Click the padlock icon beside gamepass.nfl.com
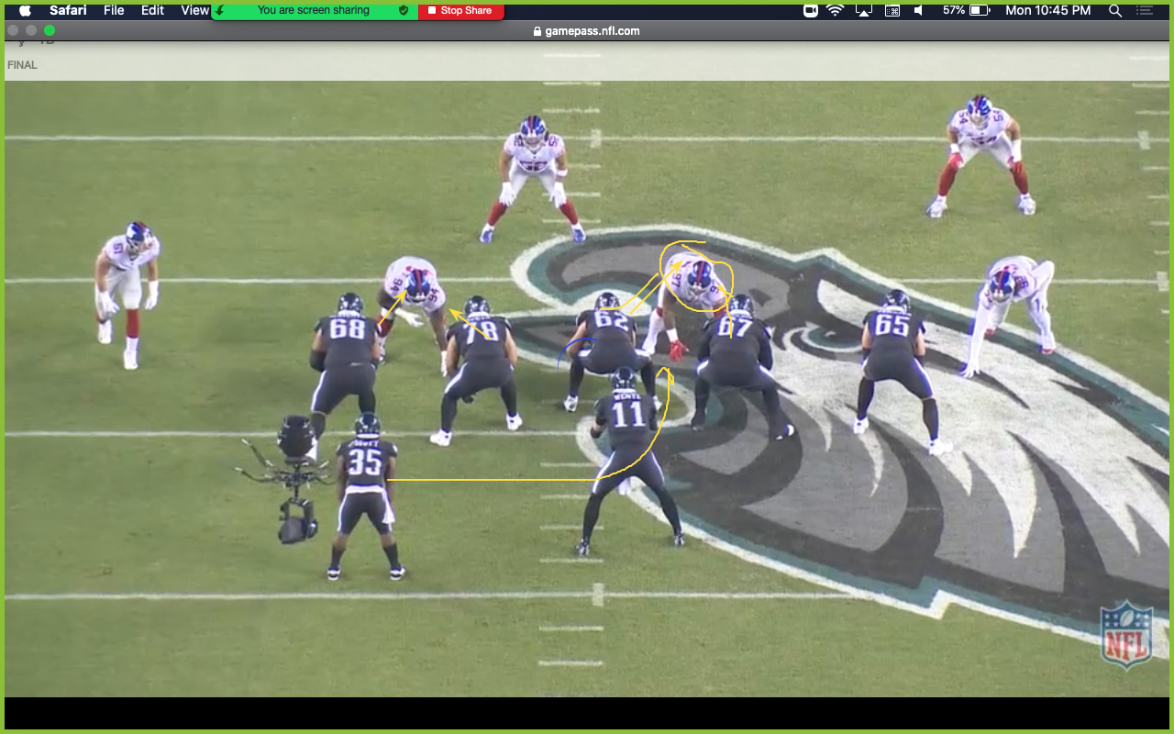 [x=537, y=30]
